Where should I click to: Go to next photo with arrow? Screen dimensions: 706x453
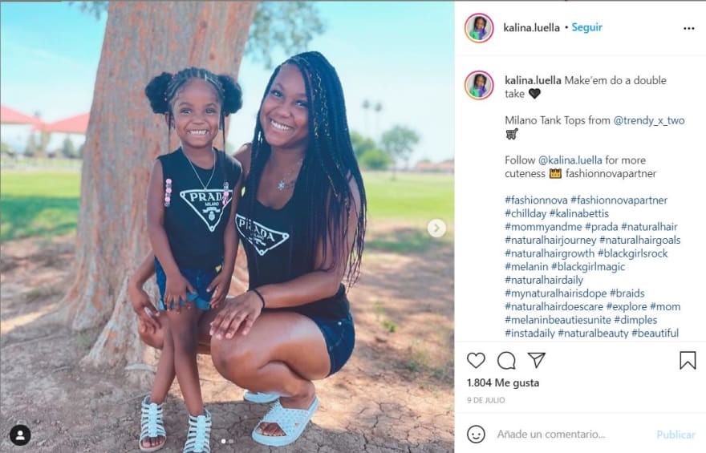[436, 228]
